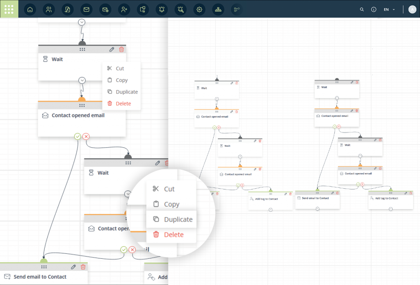Select Copy in the menu beside Wait node
Viewport: 420px width, 285px height.
tap(121, 80)
